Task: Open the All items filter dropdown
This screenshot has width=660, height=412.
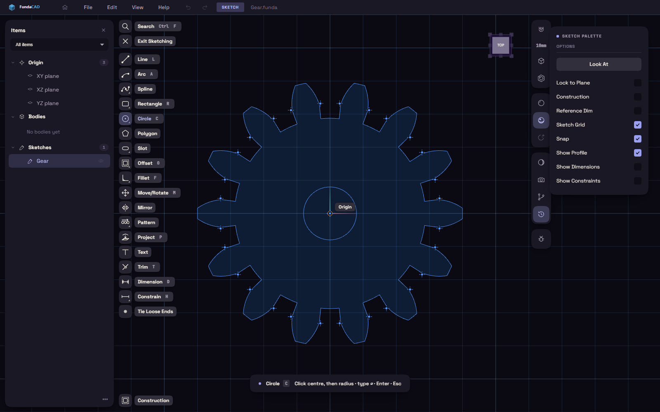Action: (x=59, y=44)
